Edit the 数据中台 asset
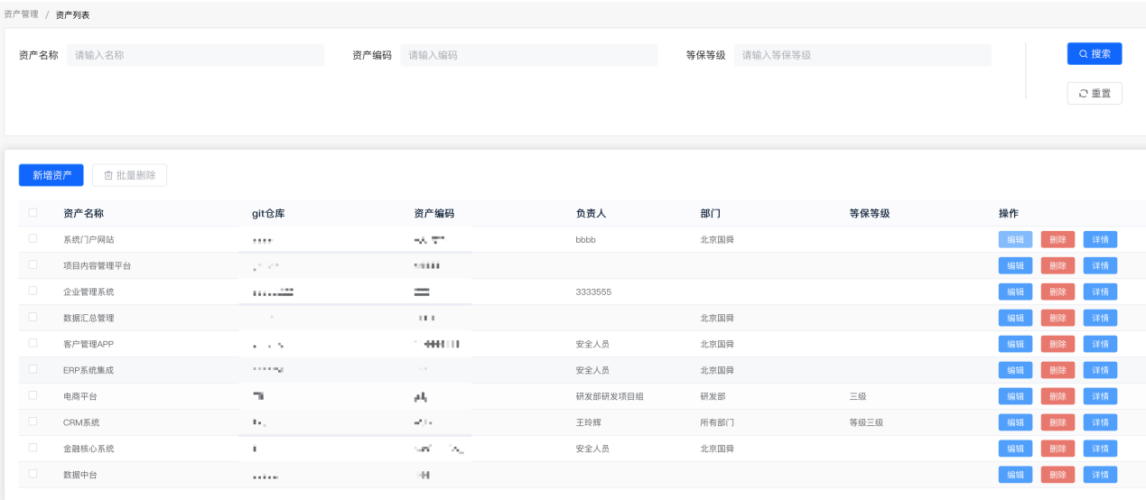This screenshot has height=500, width=1146. click(x=1015, y=475)
